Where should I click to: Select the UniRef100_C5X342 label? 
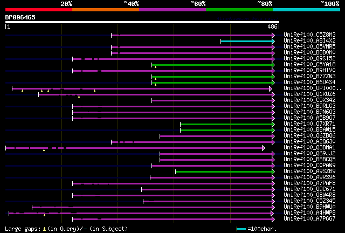(x=309, y=100)
